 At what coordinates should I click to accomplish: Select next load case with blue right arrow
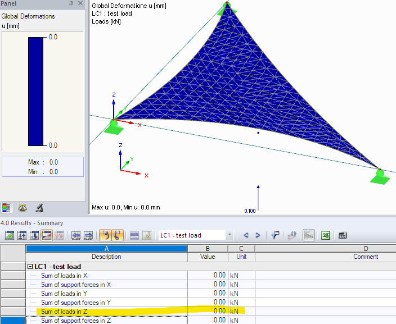point(258,235)
